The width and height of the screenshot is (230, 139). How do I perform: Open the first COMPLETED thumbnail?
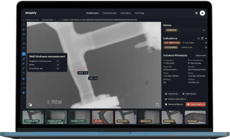[33, 117]
